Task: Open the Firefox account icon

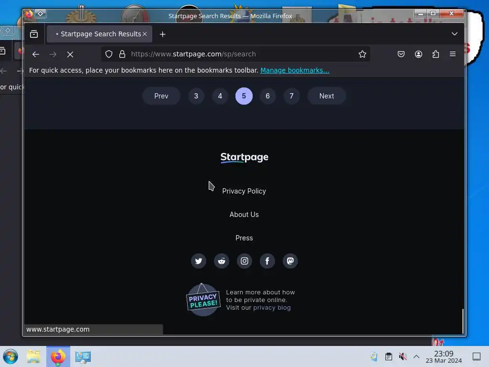Action: tap(418, 54)
